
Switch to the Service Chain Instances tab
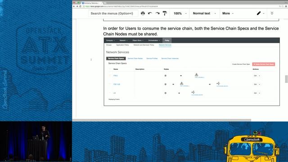pyautogui.click(x=170, y=58)
